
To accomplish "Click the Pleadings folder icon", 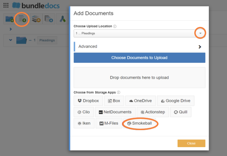I will (21, 40).
